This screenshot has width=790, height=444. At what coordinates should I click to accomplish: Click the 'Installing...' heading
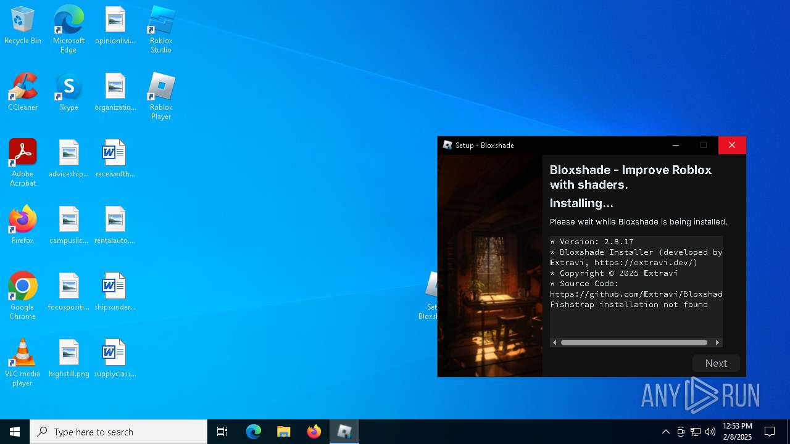click(x=581, y=203)
